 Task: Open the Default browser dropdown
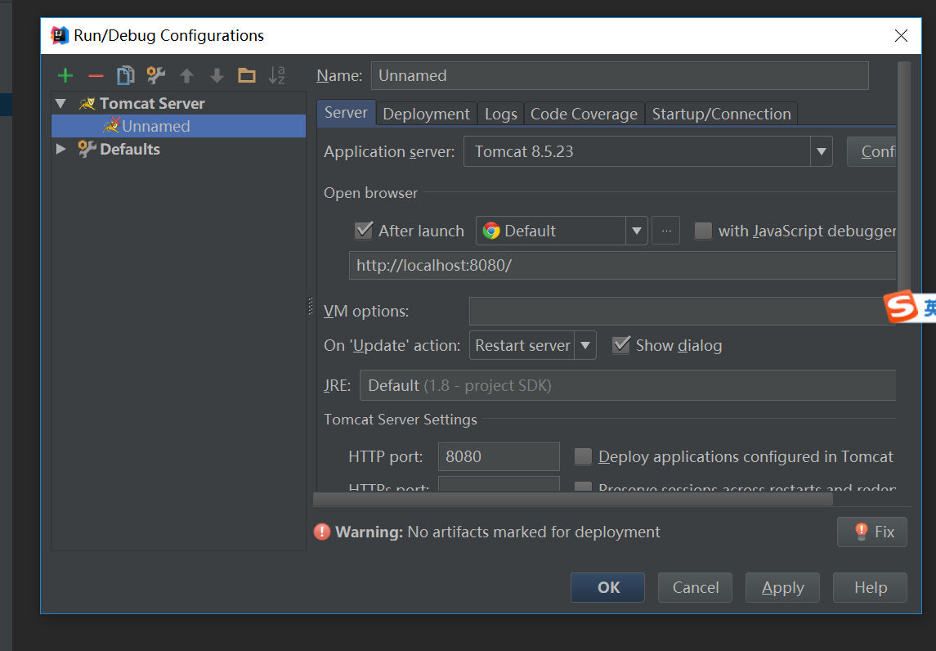click(x=636, y=231)
